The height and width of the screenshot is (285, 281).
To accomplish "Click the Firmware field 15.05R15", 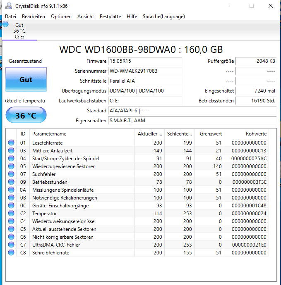I will pos(145,61).
